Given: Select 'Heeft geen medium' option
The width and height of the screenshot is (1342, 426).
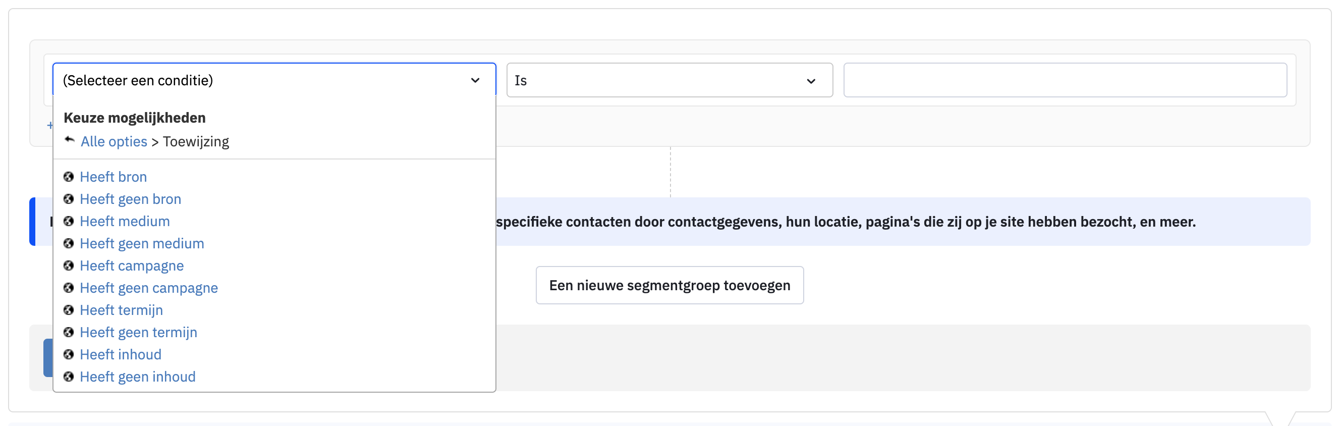Looking at the screenshot, I should (142, 243).
